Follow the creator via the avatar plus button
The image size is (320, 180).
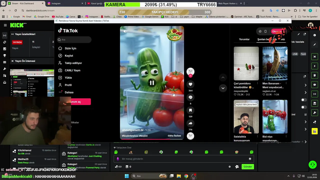pos(190,76)
